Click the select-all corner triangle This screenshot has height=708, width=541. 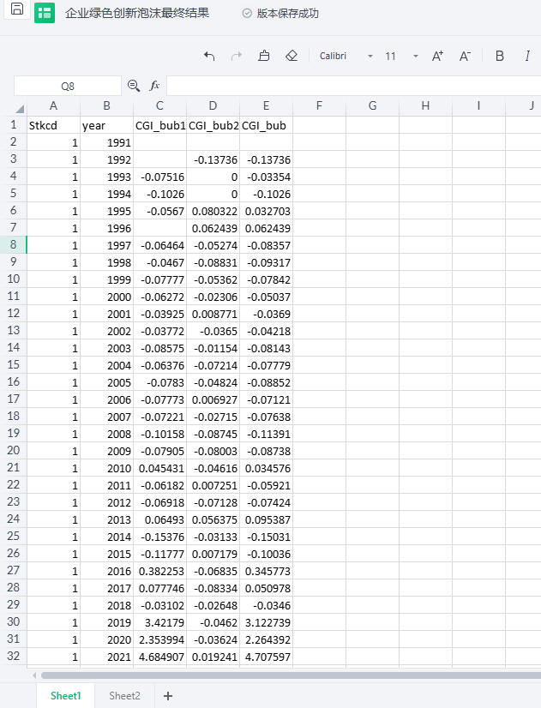tap(20, 108)
